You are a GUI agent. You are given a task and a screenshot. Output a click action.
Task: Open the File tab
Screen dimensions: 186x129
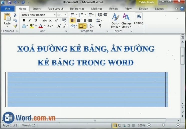[x=7, y=9]
